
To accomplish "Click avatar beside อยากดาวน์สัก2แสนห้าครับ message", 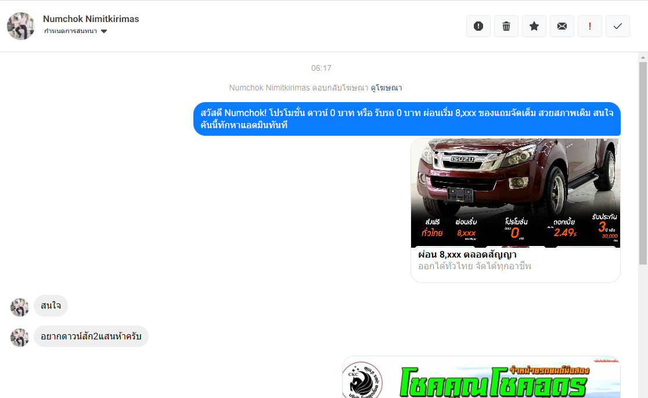I will (x=19, y=337).
